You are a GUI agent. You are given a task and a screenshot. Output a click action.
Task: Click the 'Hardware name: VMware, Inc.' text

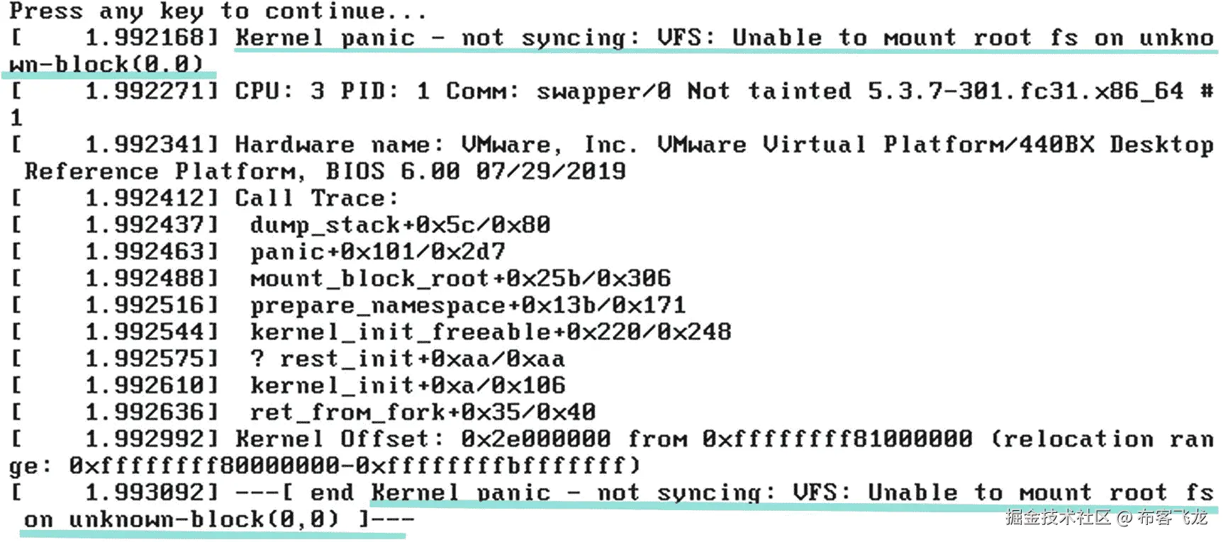click(x=436, y=145)
